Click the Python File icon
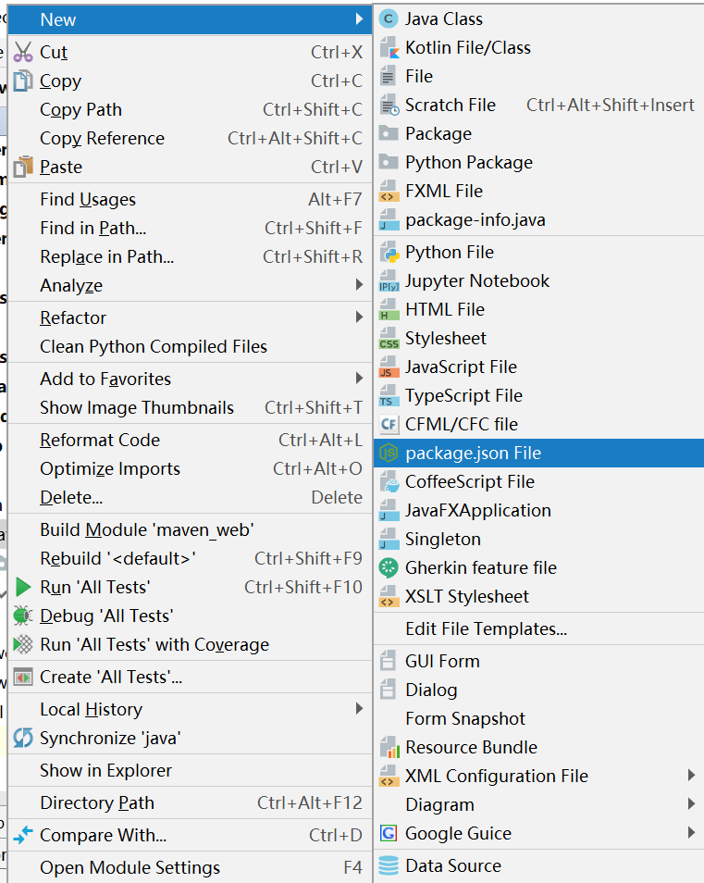 [x=389, y=253]
